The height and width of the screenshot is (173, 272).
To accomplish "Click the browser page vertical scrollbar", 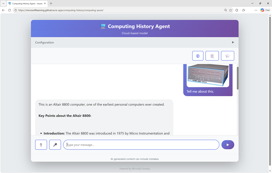I will (x=270, y=91).
